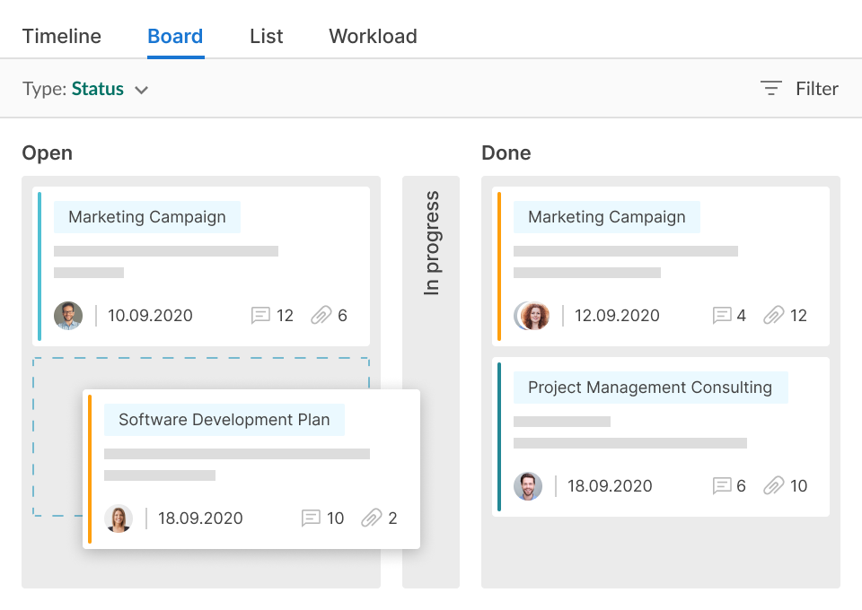This screenshot has width=862, height=610.
Task: Click assignee avatar on Project Management Consulting card
Action: 528,486
